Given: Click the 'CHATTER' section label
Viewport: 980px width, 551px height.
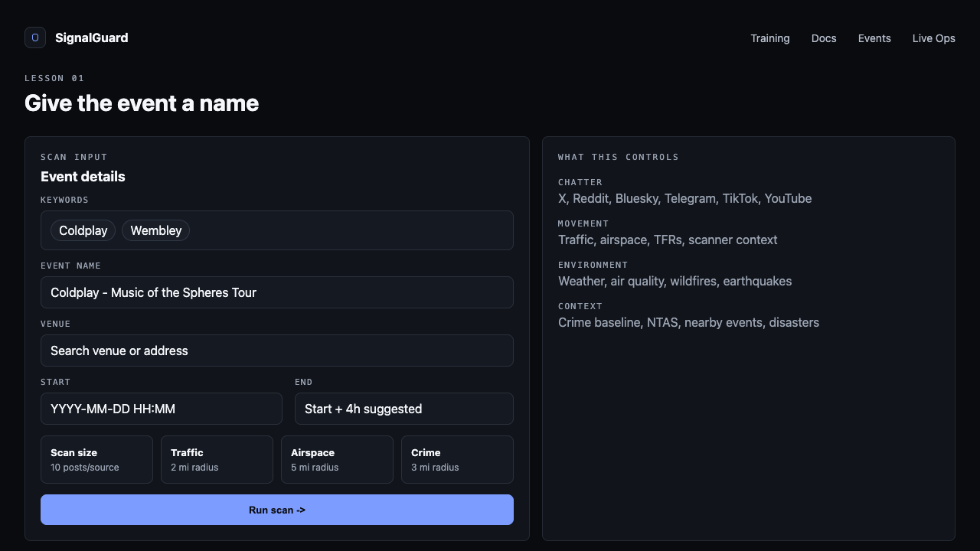Looking at the screenshot, I should tap(580, 182).
